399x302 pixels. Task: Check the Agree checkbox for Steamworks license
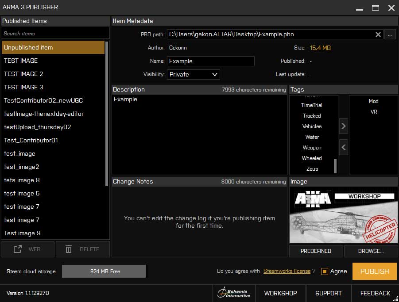click(324, 271)
